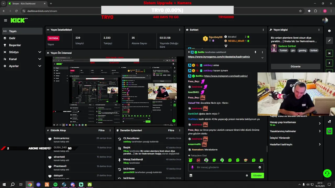Open a new Chrome tab

pyautogui.click(x=51, y=3)
